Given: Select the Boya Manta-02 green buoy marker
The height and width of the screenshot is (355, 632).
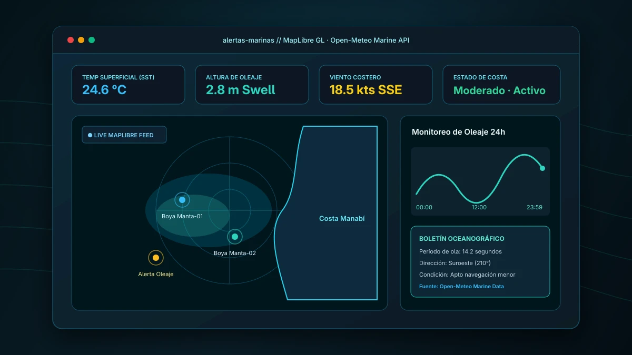Looking at the screenshot, I should tap(235, 237).
